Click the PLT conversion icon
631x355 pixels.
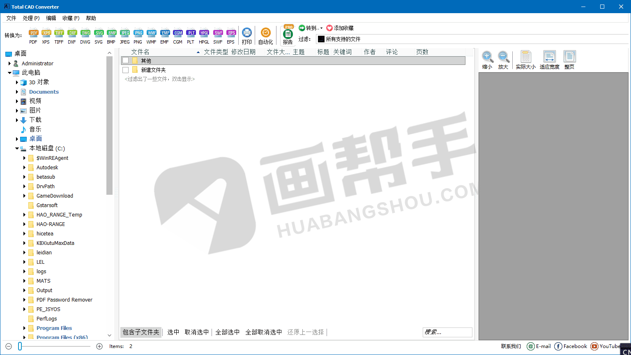(191, 36)
